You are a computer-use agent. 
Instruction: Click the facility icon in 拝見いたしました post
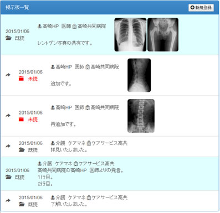[x=89, y=143]
